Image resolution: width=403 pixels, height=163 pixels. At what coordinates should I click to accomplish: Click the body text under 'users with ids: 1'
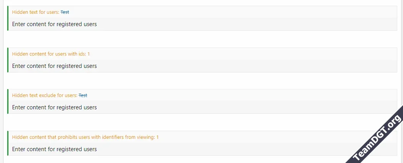[54, 66]
